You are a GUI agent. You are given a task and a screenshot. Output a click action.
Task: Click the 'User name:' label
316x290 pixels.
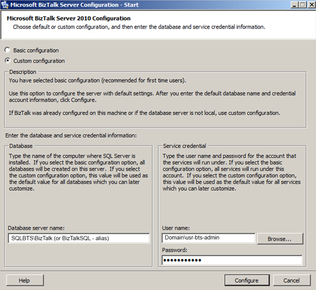pos(176,227)
